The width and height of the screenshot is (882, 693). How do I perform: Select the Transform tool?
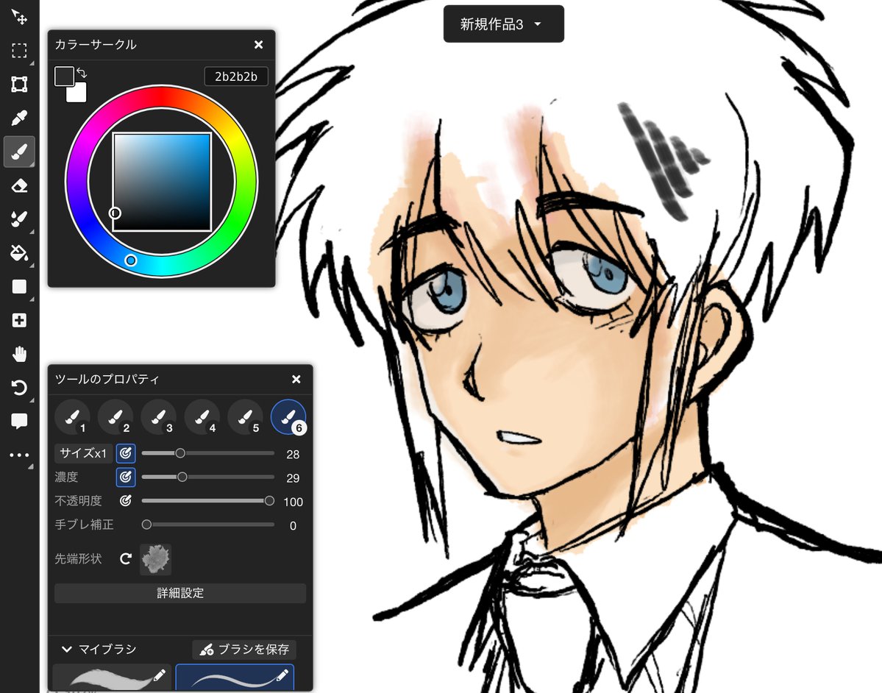click(x=19, y=85)
